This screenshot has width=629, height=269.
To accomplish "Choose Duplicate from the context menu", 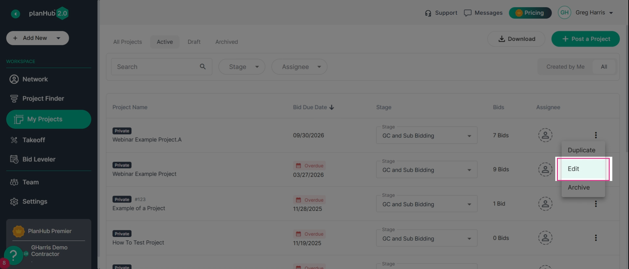I will (x=583, y=150).
